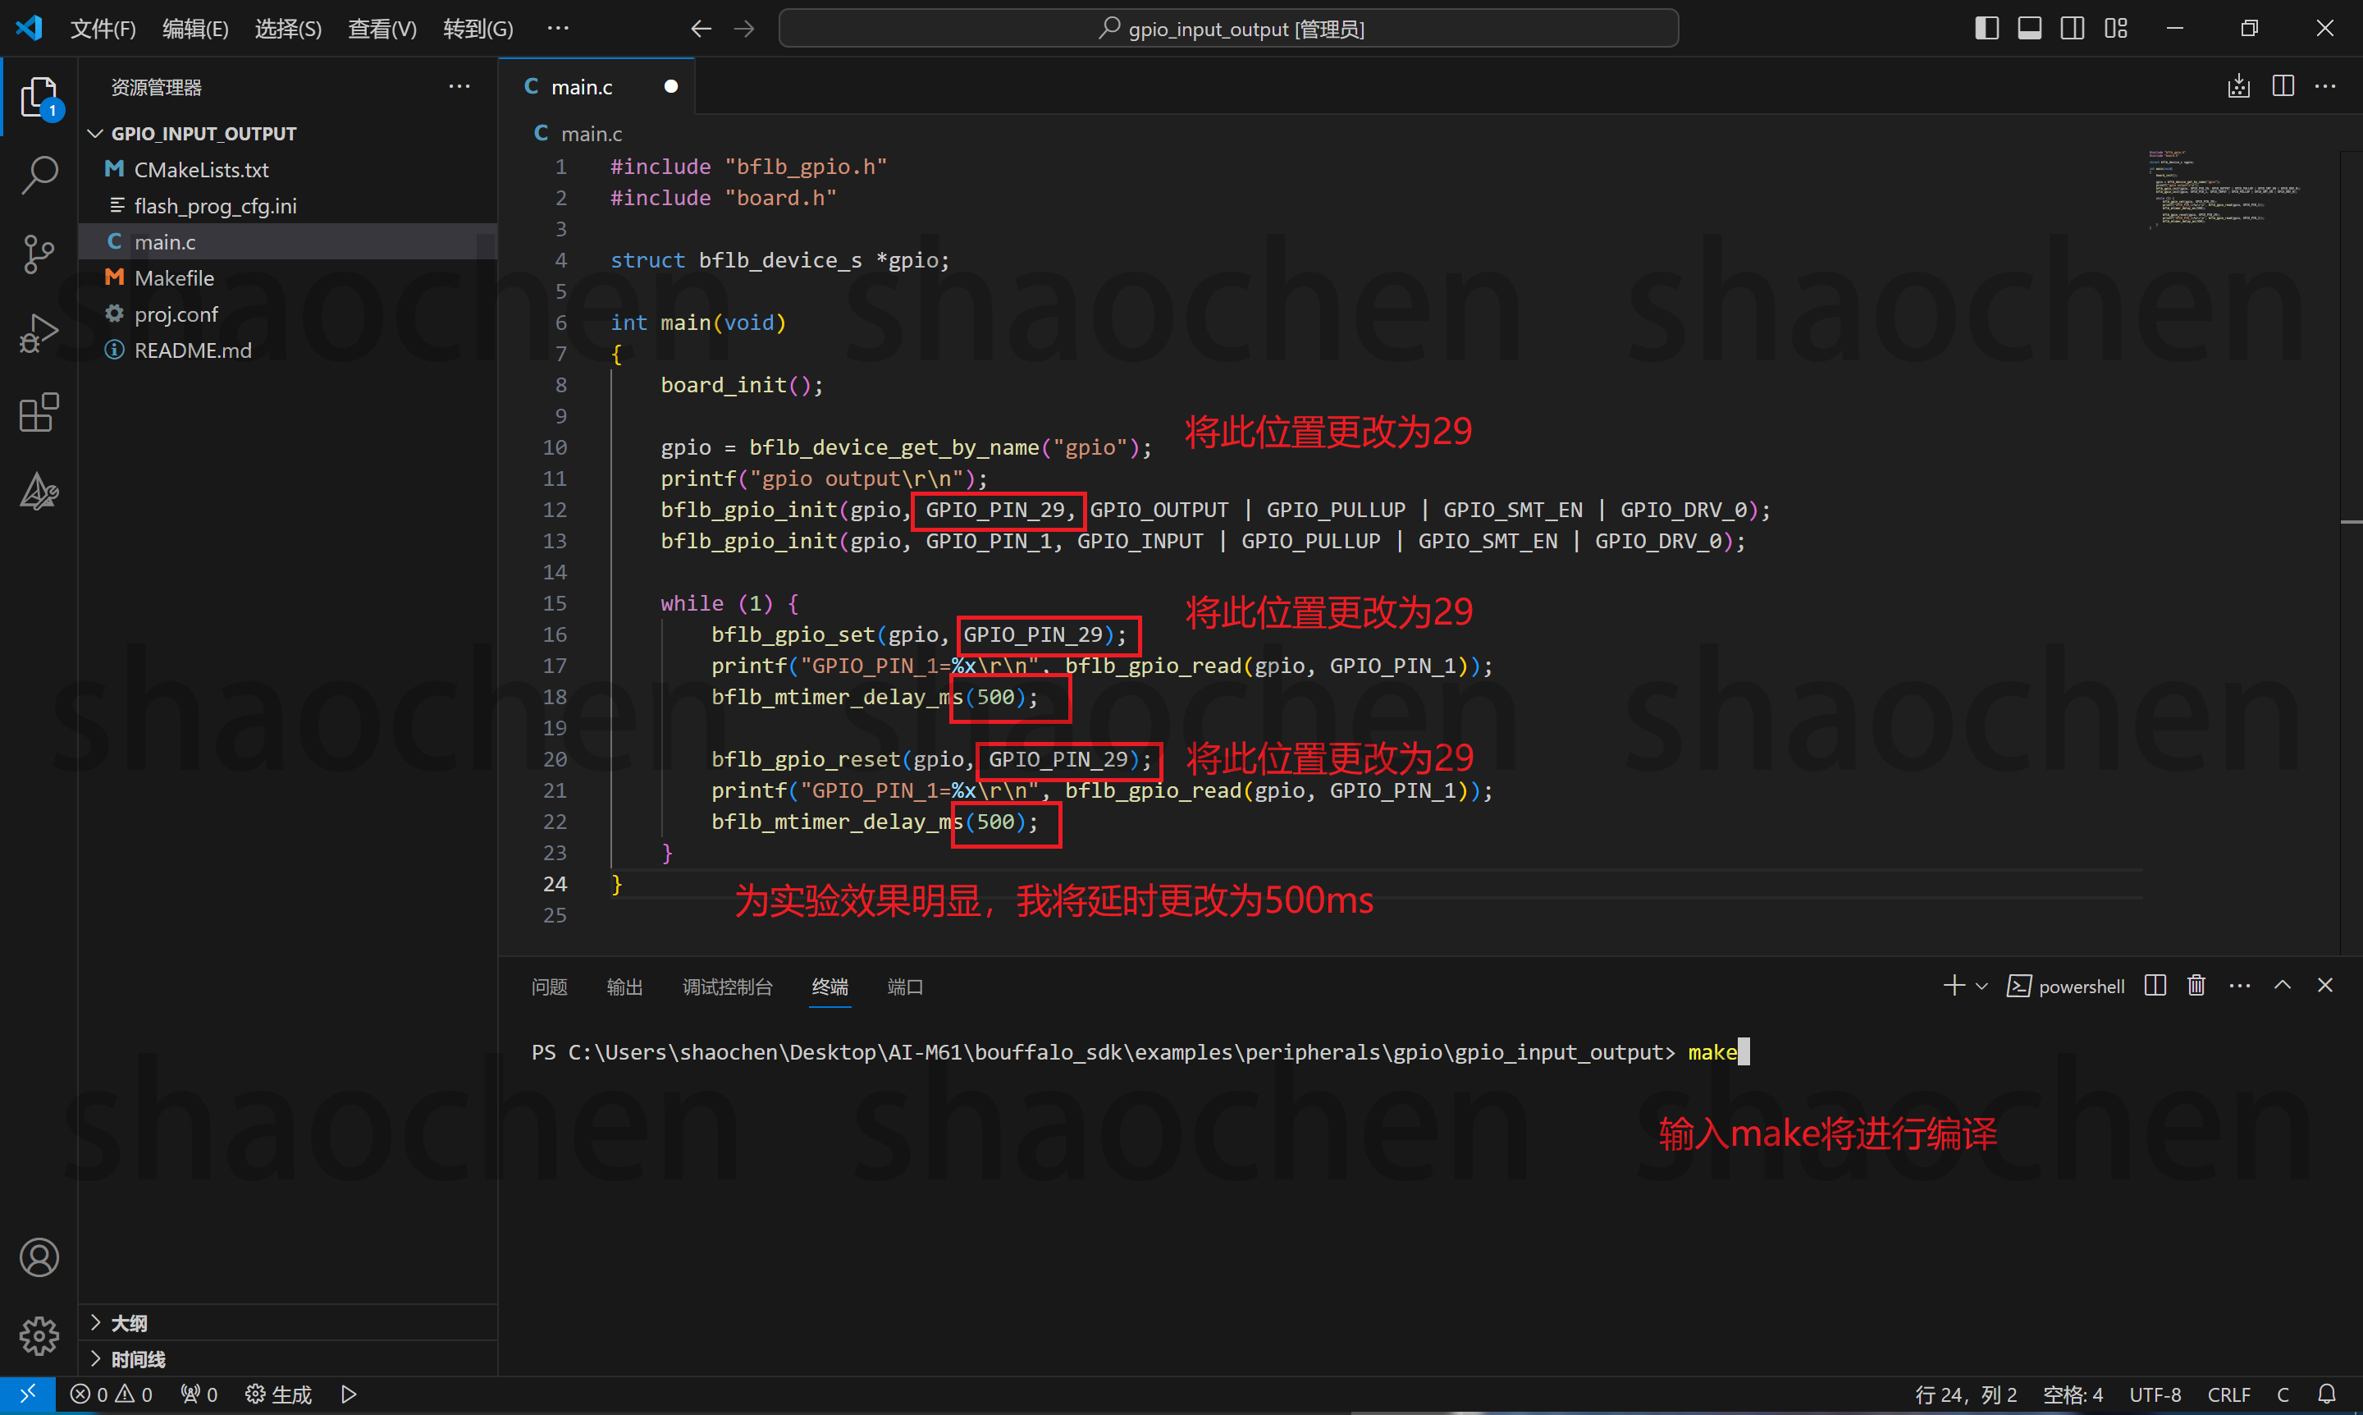Click the 生成 build button in status bar
This screenshot has height=1415, width=2363.
click(x=278, y=1395)
